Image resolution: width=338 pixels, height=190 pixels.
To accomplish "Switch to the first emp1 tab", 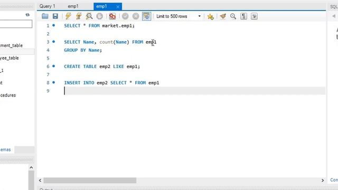I will click(x=73, y=6).
